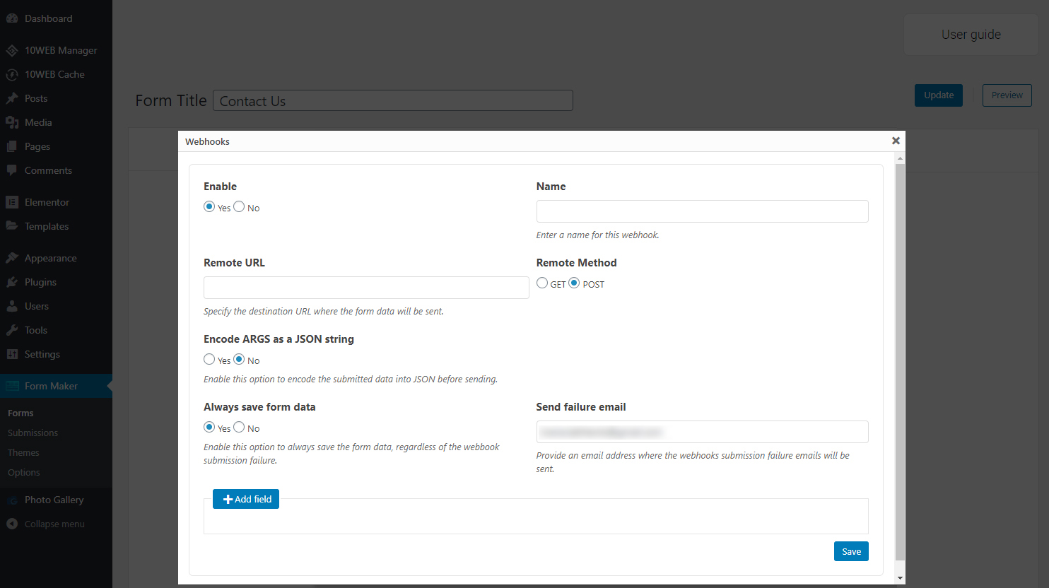Click the Form Maker icon in the sidebar

[12, 386]
